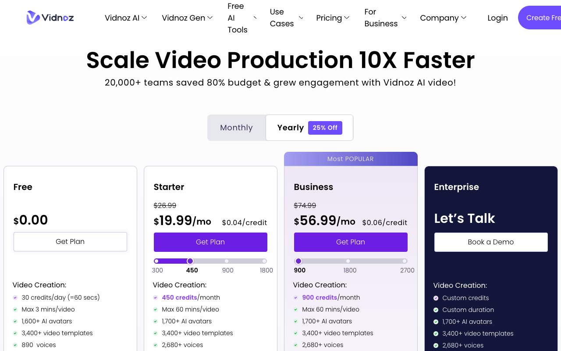
Task: Click the Most POPULAR banner
Action: pos(351,159)
